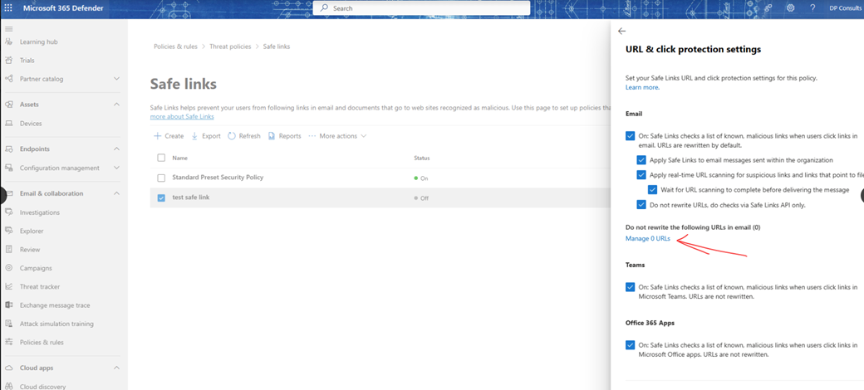Click the Cloud apps cloud icon
864x390 pixels.
(9, 368)
